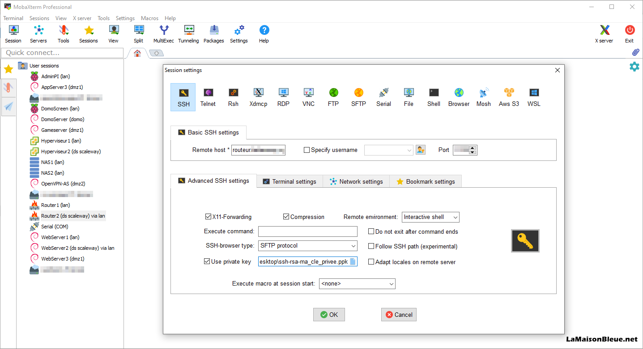This screenshot has width=643, height=349.
Task: Click the Cancel button
Action: pos(399,315)
